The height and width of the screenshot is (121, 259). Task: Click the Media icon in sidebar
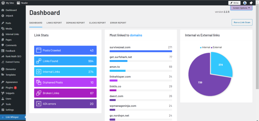click(3, 29)
